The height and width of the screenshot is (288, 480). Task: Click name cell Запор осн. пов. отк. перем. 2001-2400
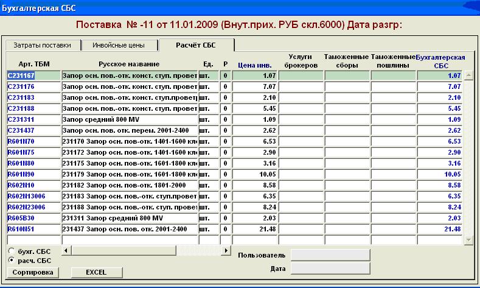(x=130, y=130)
